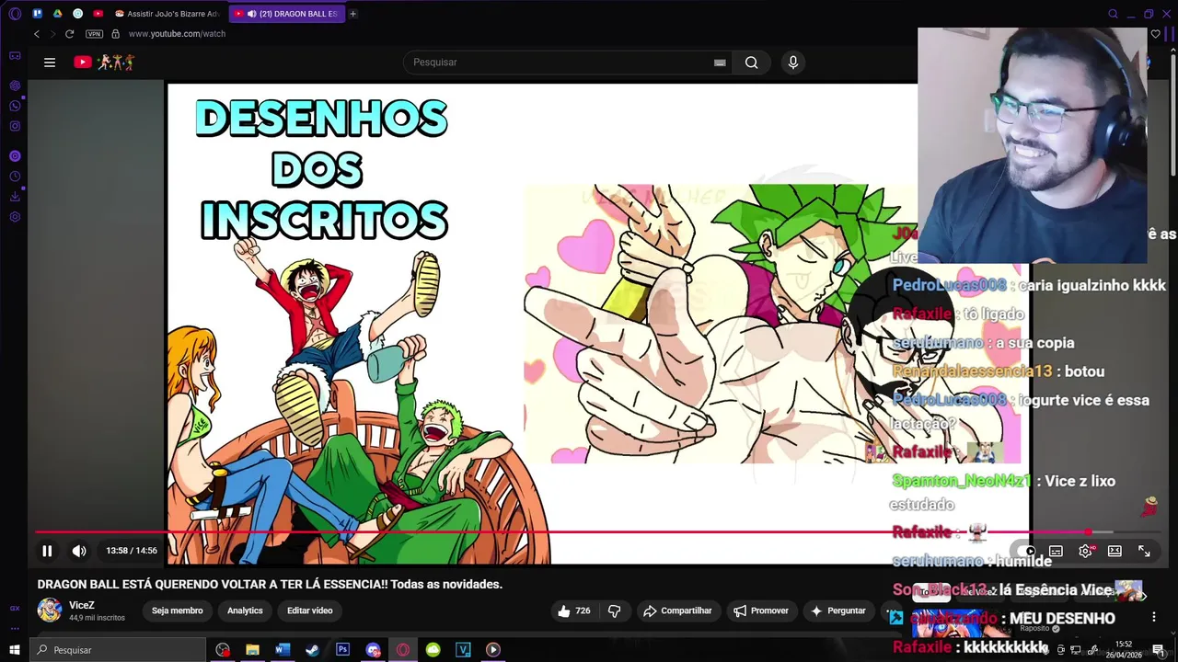This screenshot has height=662, width=1178.
Task: Open Opera GX from the taskbar
Action: (403, 650)
